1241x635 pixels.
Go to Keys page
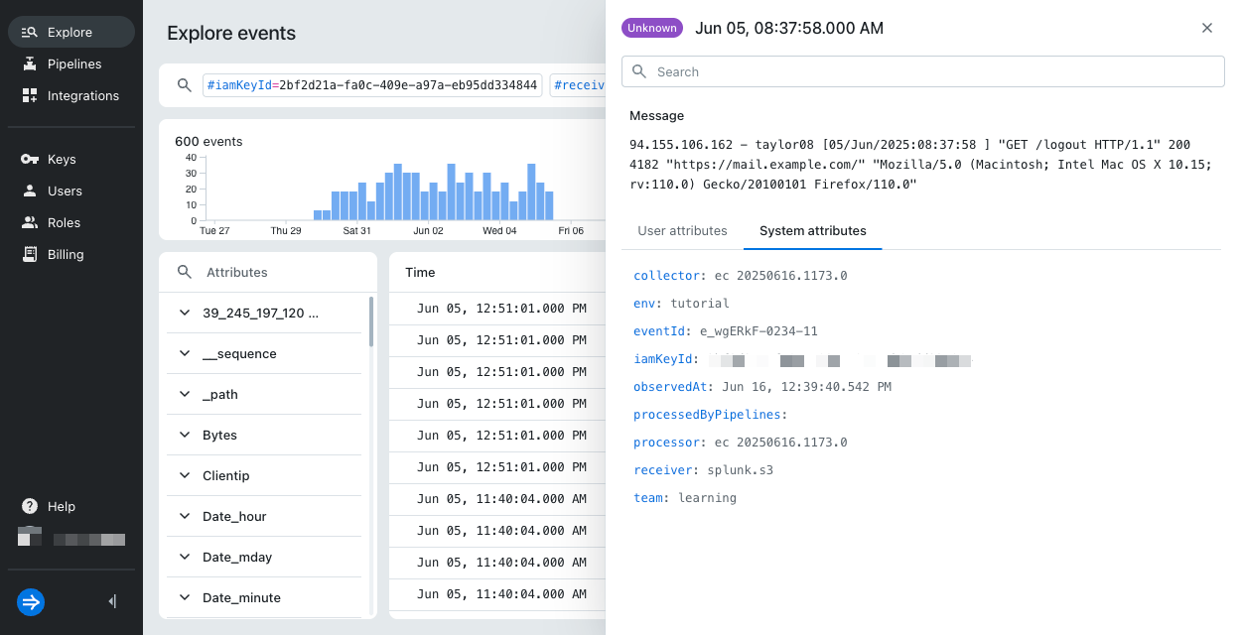pos(71,159)
